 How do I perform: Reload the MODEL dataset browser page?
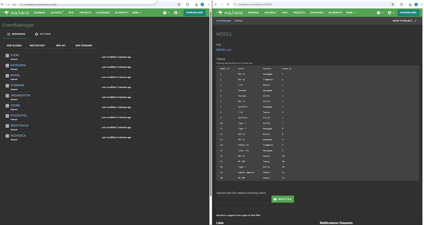point(228,4)
